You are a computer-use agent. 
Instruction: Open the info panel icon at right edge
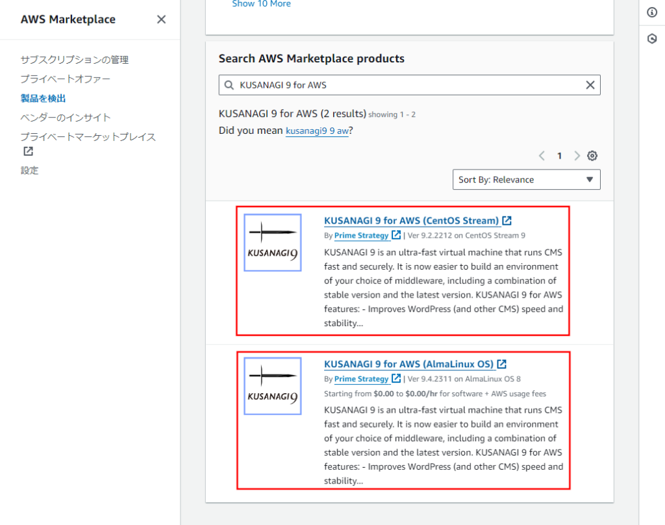click(652, 12)
